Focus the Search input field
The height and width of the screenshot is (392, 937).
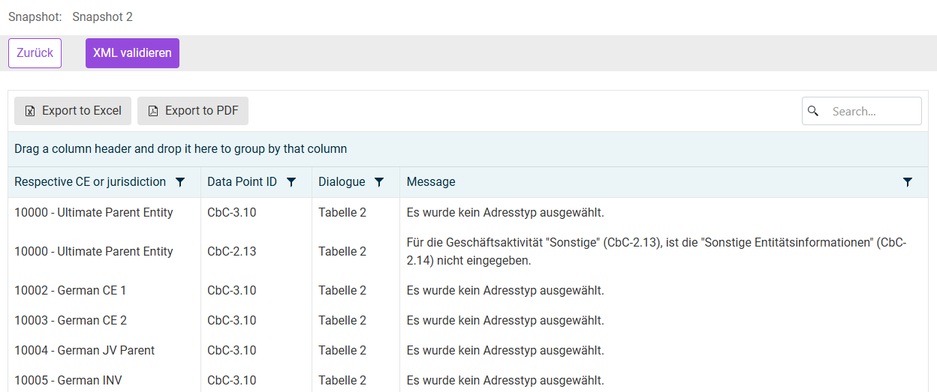871,111
